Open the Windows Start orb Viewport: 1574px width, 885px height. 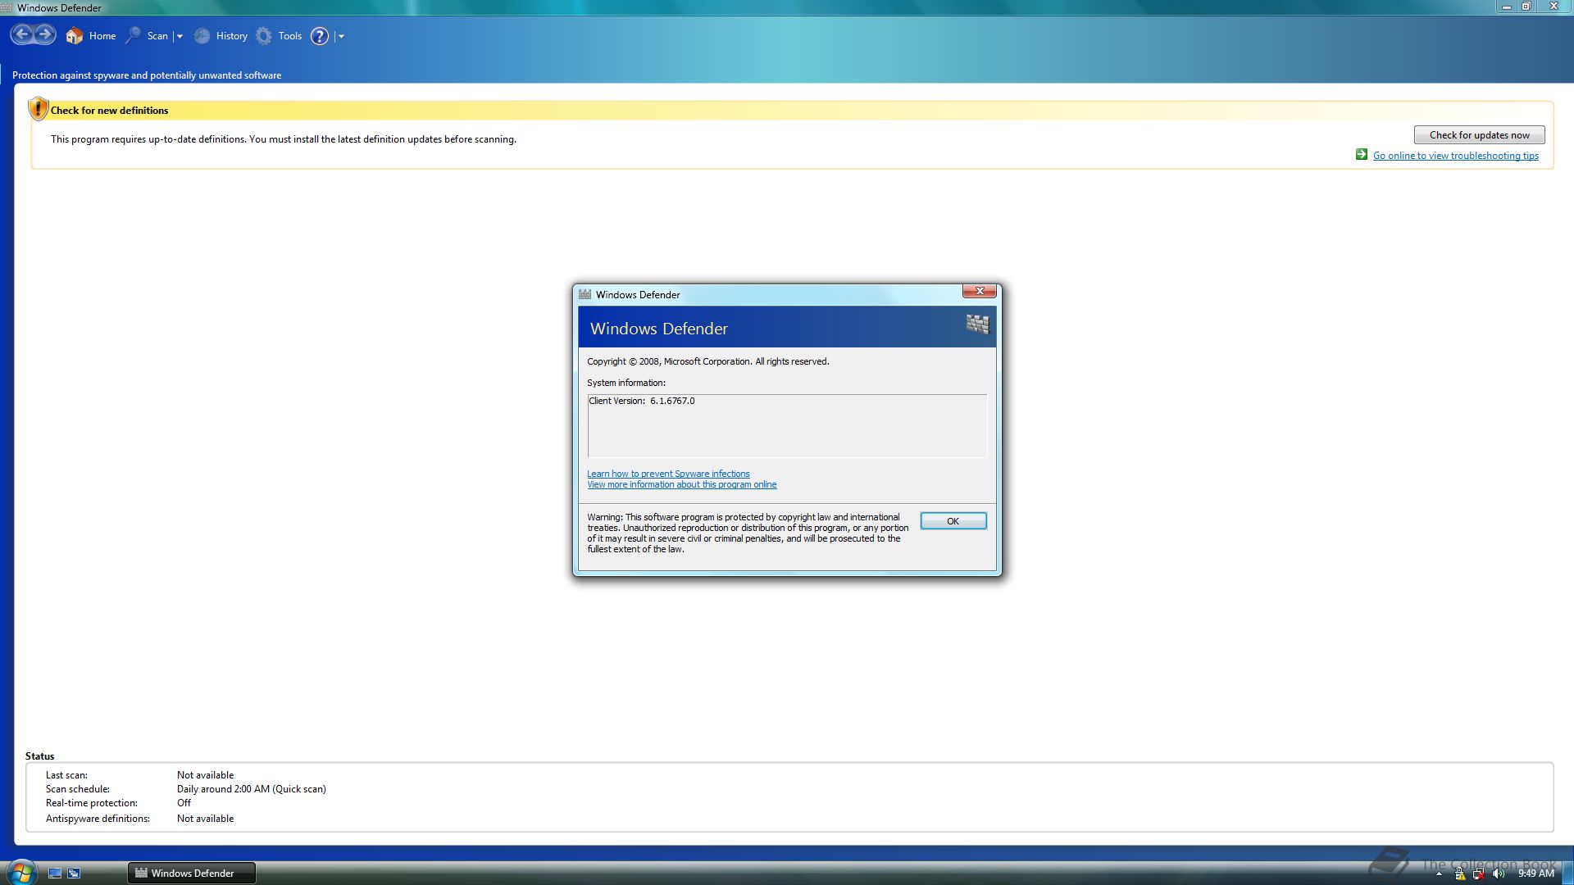click(x=20, y=873)
